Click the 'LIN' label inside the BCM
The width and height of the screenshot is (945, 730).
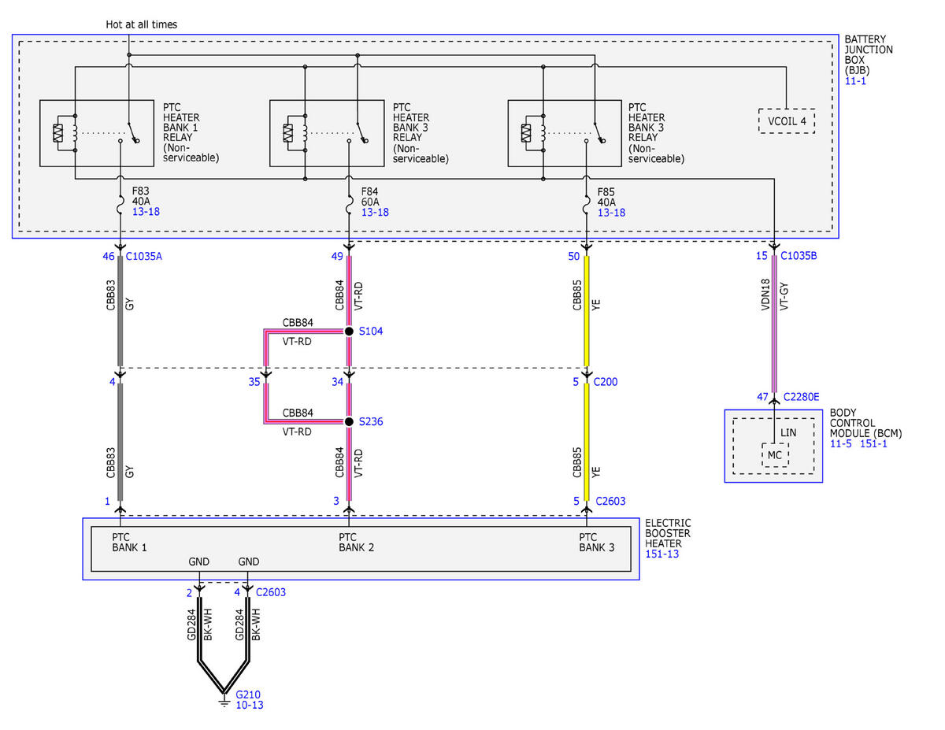788,432
